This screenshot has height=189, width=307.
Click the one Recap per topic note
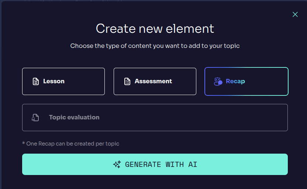(70, 144)
